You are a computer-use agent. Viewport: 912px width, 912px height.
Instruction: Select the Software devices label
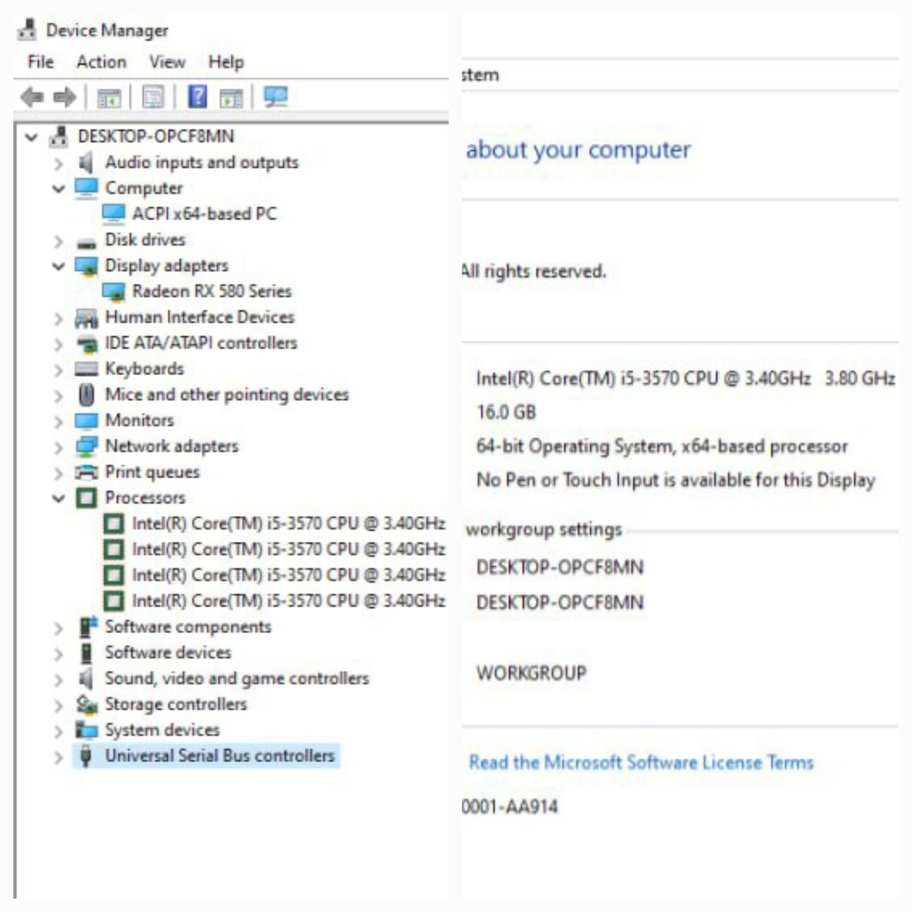pos(168,652)
